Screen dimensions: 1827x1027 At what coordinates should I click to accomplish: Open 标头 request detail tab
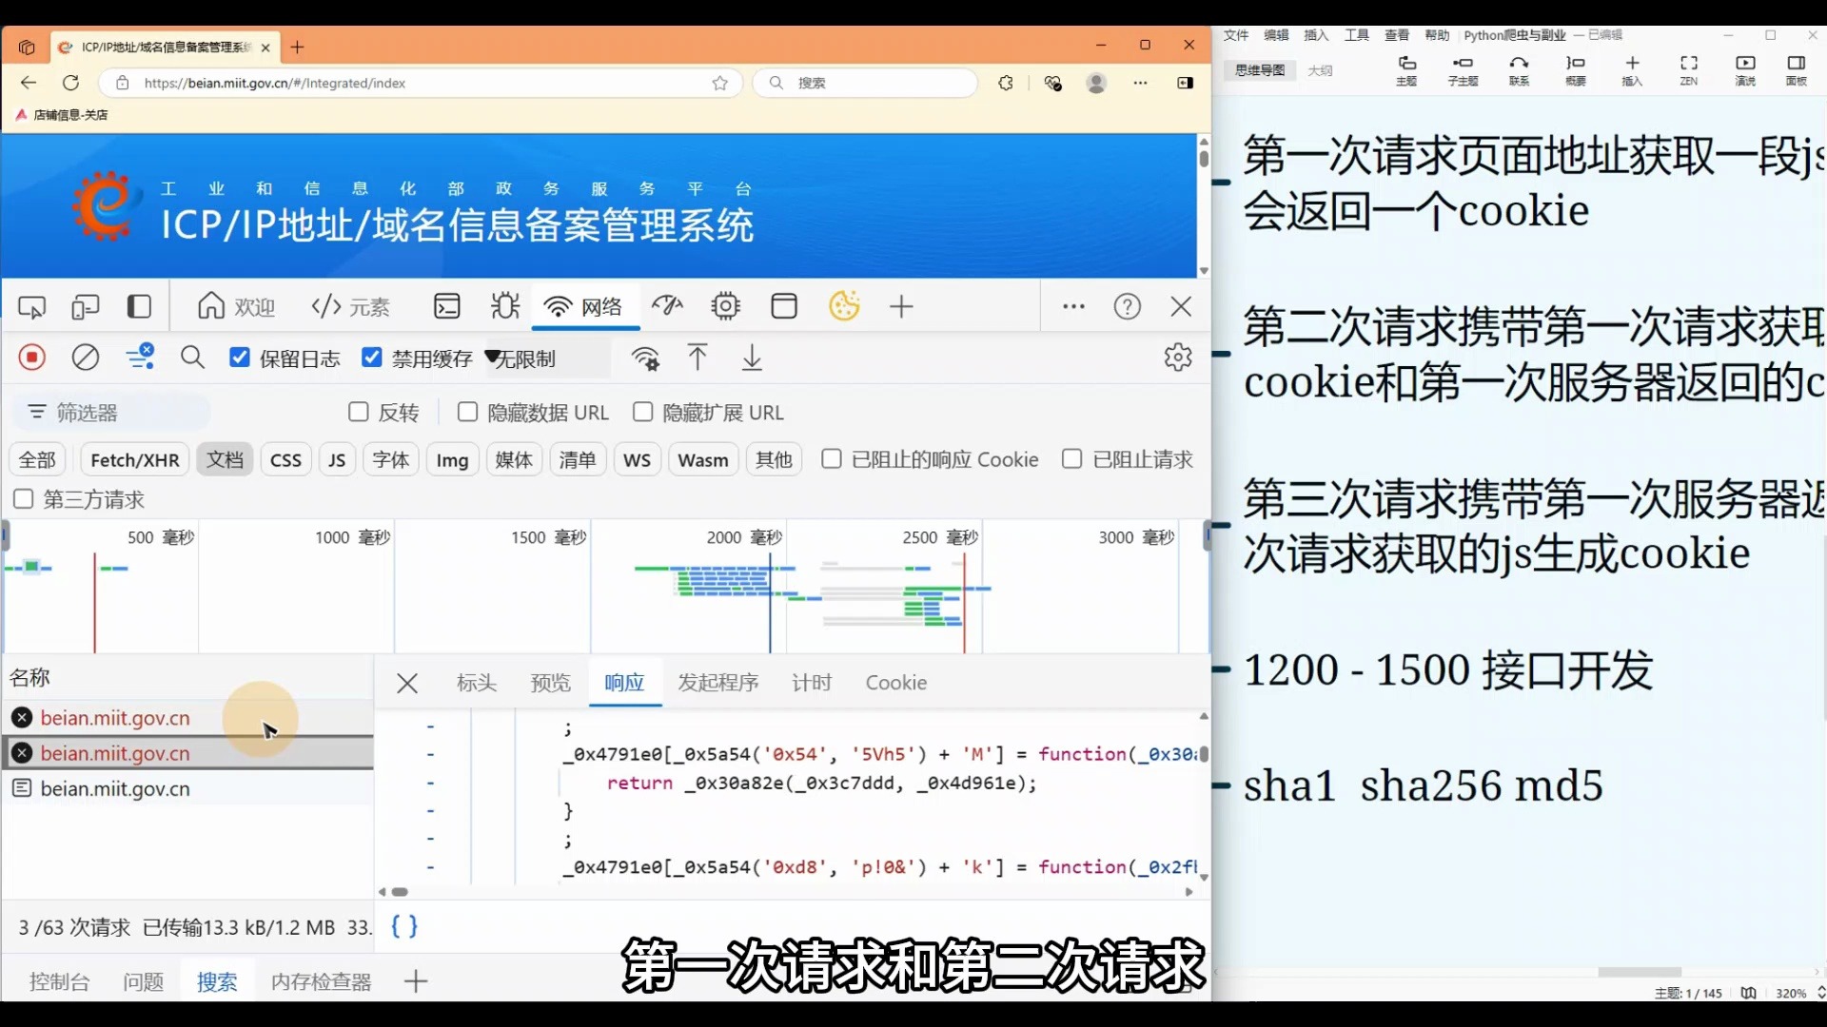477,683
